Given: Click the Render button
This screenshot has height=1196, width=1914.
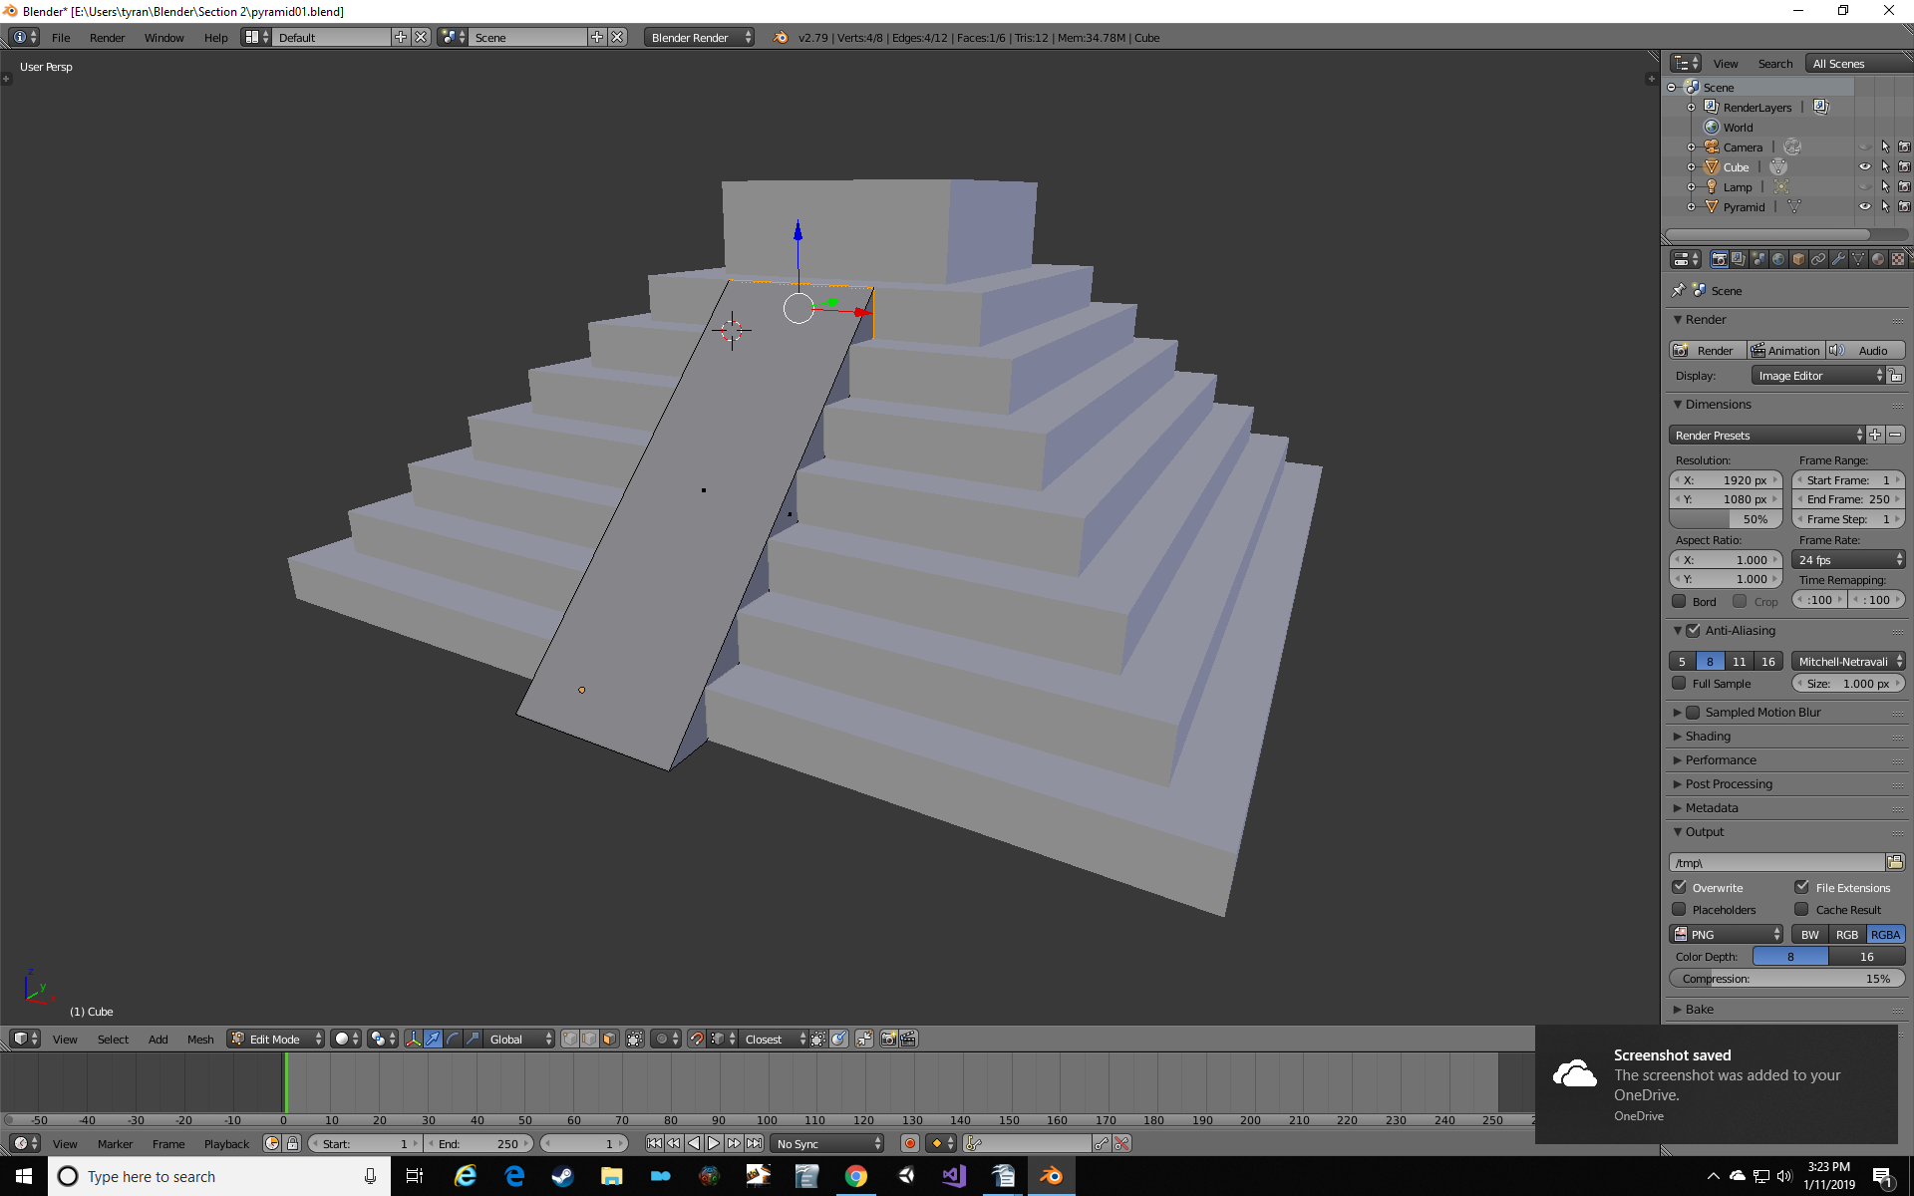Looking at the screenshot, I should point(1708,350).
